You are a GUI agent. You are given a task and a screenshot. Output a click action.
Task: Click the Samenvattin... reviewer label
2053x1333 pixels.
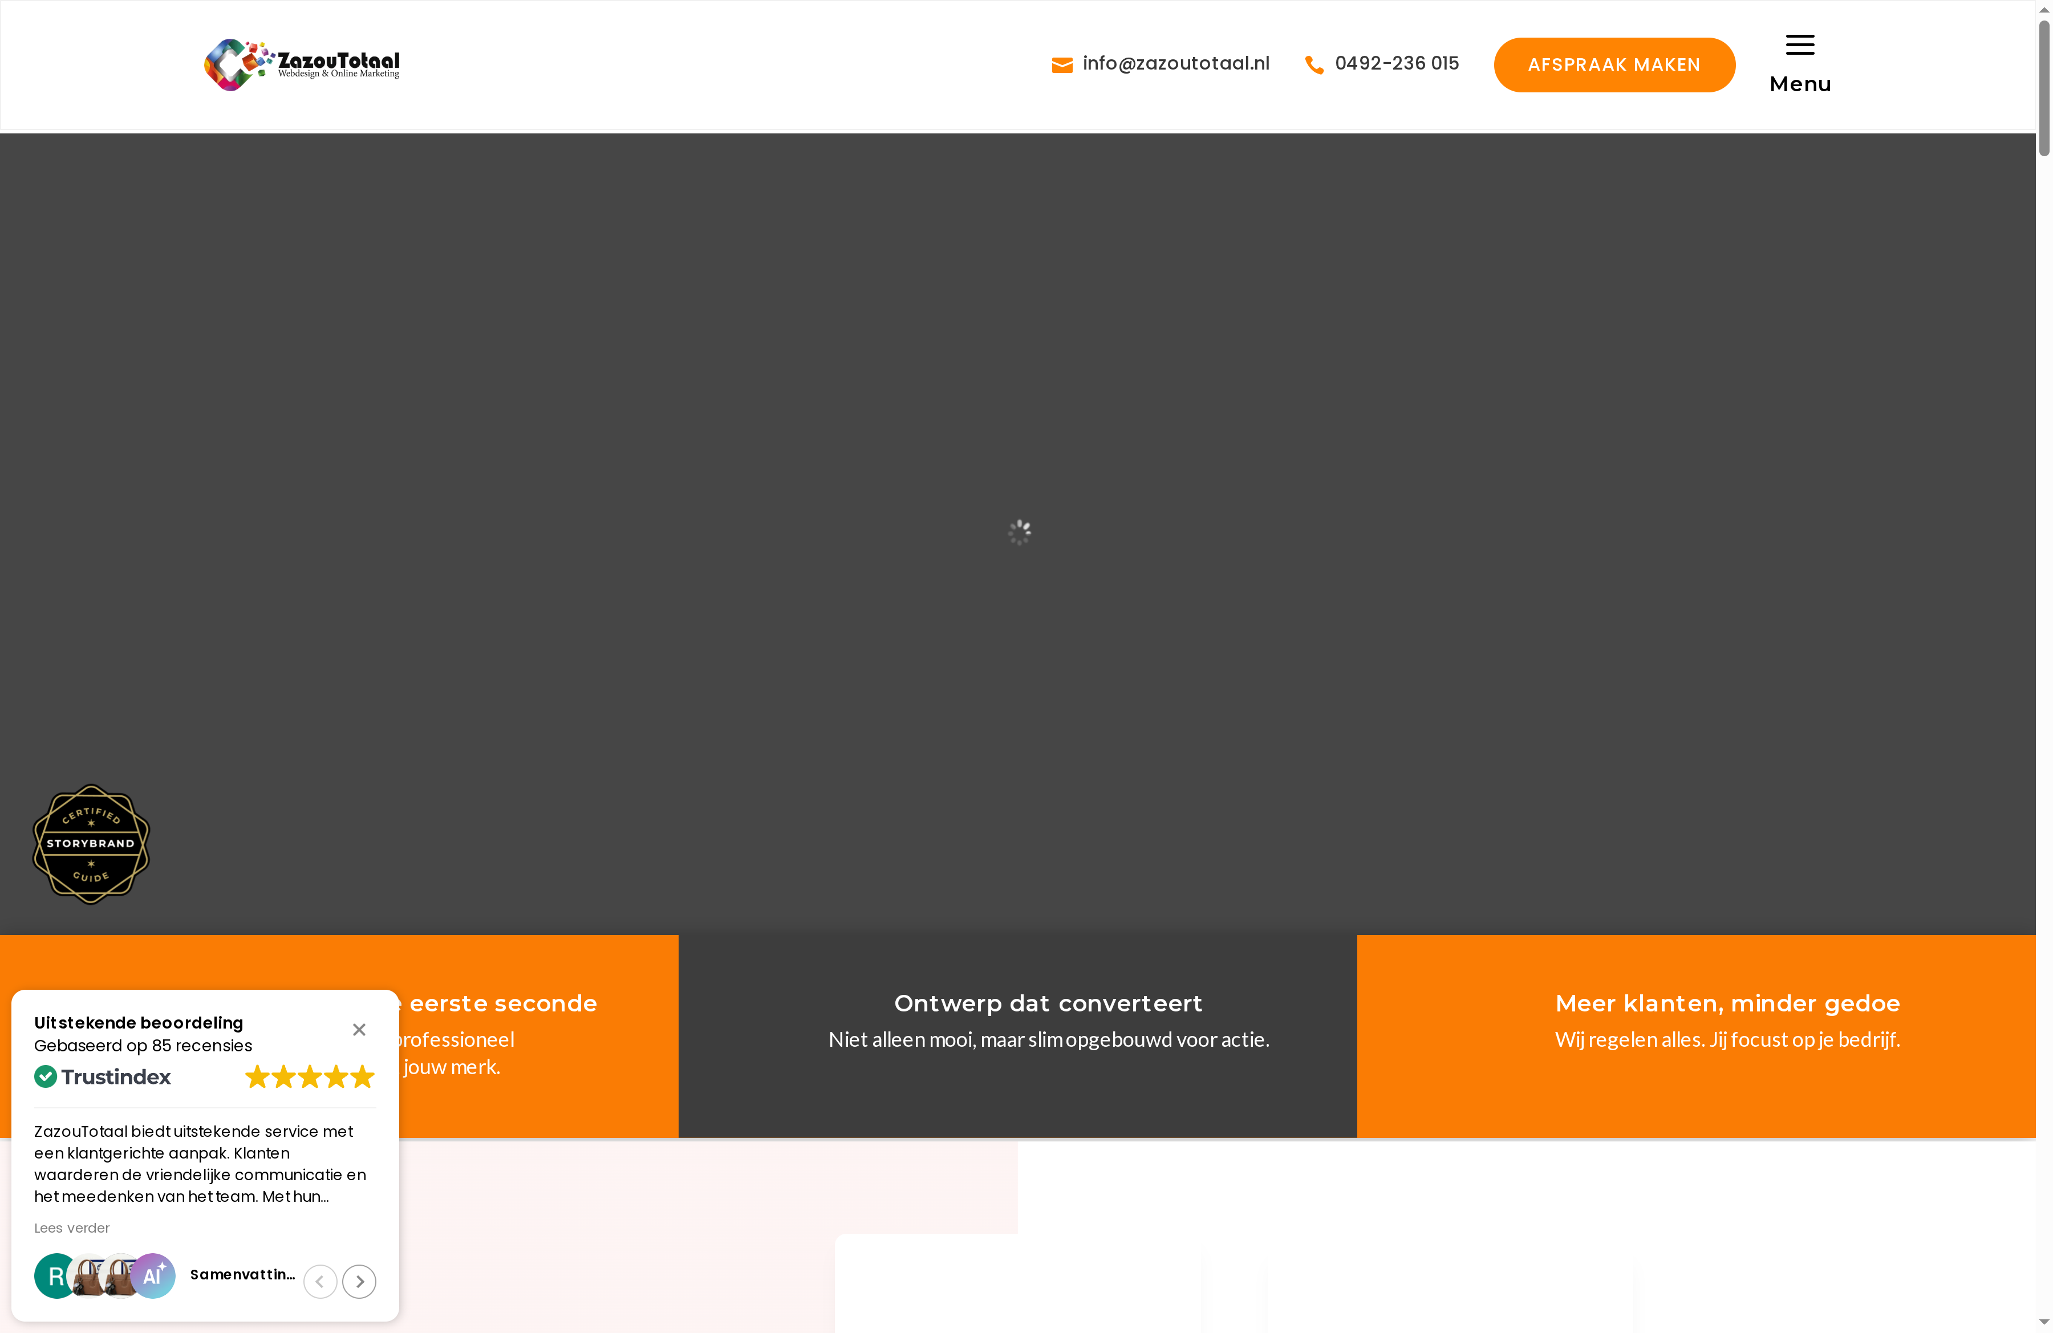(x=242, y=1274)
